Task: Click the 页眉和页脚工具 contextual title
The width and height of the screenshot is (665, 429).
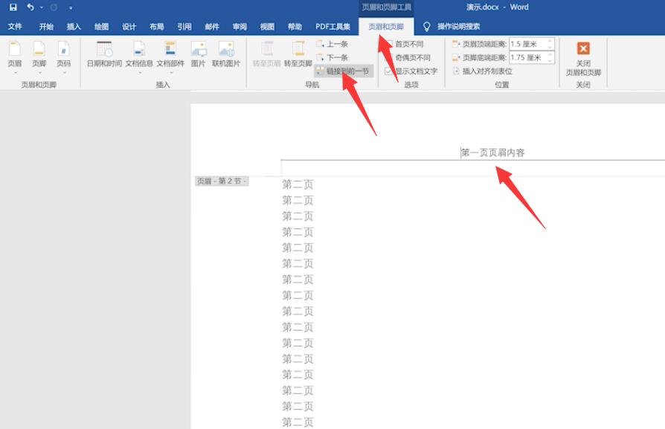Action: click(x=386, y=7)
